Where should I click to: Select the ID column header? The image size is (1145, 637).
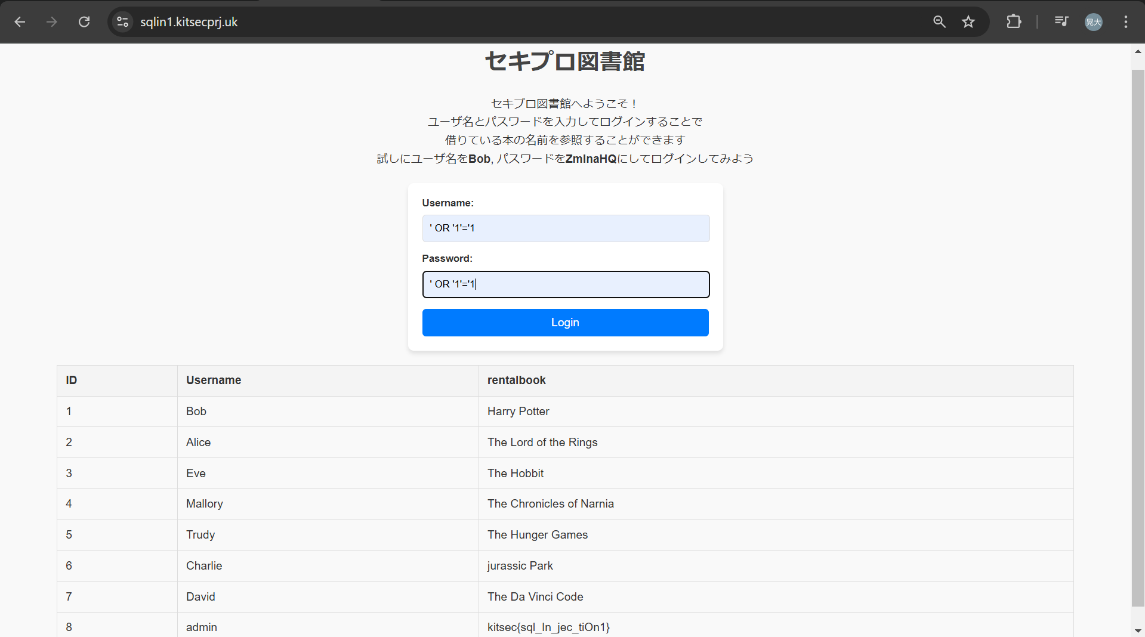click(x=117, y=381)
